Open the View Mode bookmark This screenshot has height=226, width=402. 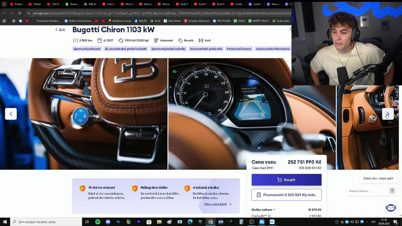click(172, 21)
